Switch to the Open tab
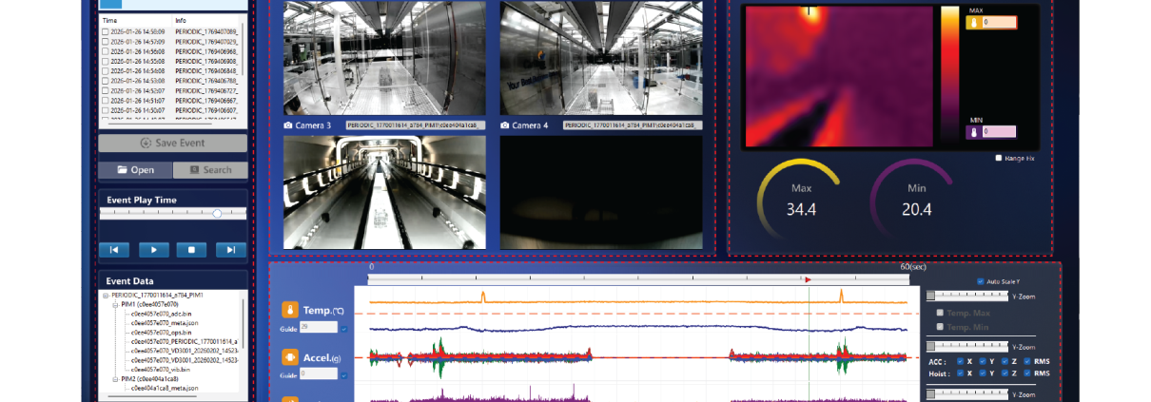This screenshot has width=1151, height=402. click(x=135, y=170)
